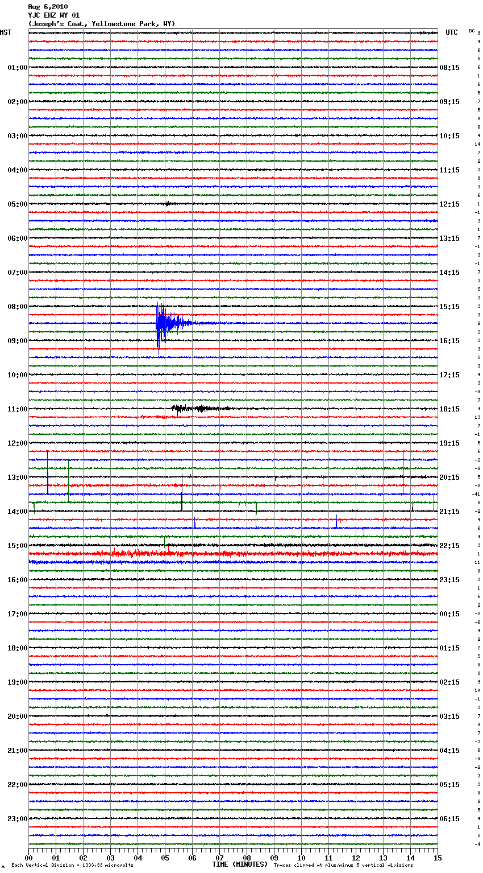483x873 pixels.
Task: Click the 'Traces clipped' footer note
Action: [343, 865]
